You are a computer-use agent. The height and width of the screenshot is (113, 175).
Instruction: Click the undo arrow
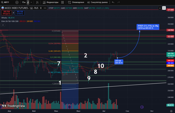(113, 2)
